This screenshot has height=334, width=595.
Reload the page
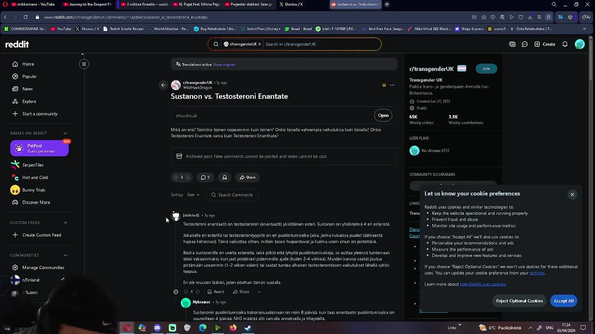click(25, 17)
